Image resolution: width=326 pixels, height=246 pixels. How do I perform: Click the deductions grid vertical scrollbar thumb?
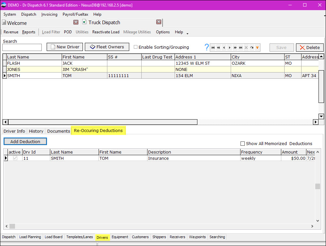(x=318, y=186)
